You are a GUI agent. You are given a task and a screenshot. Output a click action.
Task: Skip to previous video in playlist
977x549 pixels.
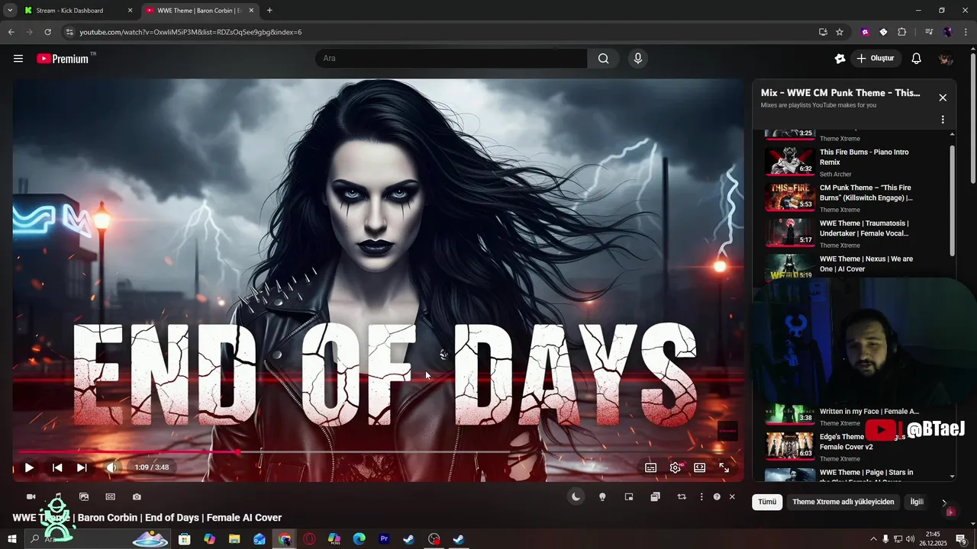(x=57, y=467)
